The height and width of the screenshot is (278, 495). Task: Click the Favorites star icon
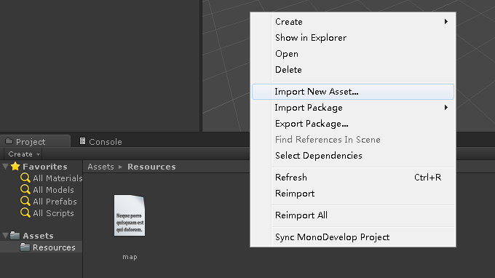(15, 167)
